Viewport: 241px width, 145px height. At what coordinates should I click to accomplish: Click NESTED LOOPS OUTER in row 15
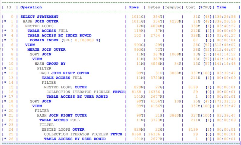[x=65, y=87]
